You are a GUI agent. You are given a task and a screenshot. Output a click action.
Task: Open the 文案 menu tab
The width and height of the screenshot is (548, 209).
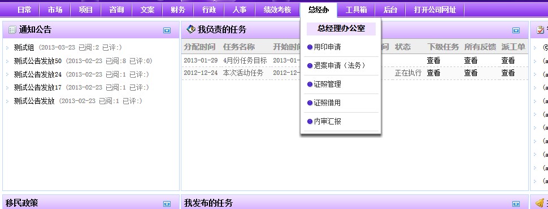147,10
